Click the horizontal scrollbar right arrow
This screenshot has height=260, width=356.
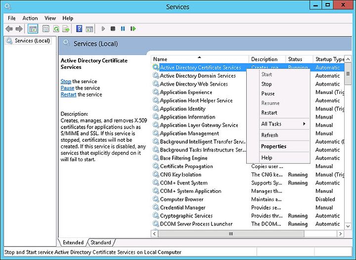pyautogui.click(x=340, y=233)
